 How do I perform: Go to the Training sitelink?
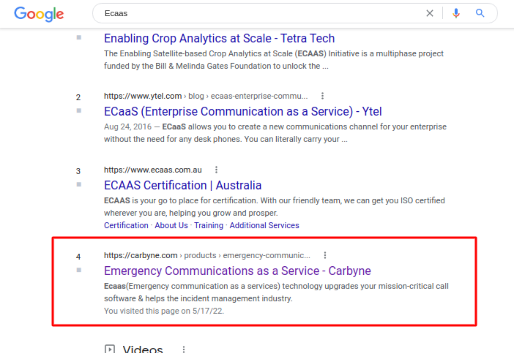[208, 225]
